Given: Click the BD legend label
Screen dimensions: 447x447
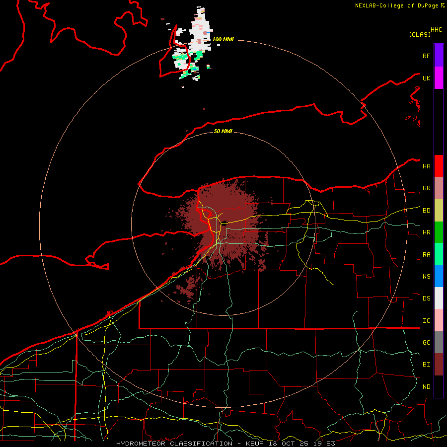Looking at the screenshot, I should coord(426,211).
